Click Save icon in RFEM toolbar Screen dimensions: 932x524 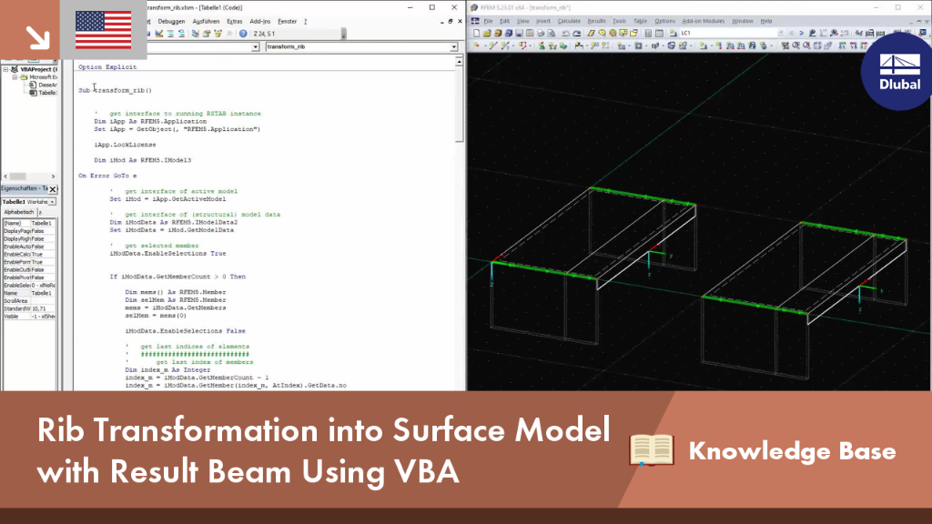point(520,34)
